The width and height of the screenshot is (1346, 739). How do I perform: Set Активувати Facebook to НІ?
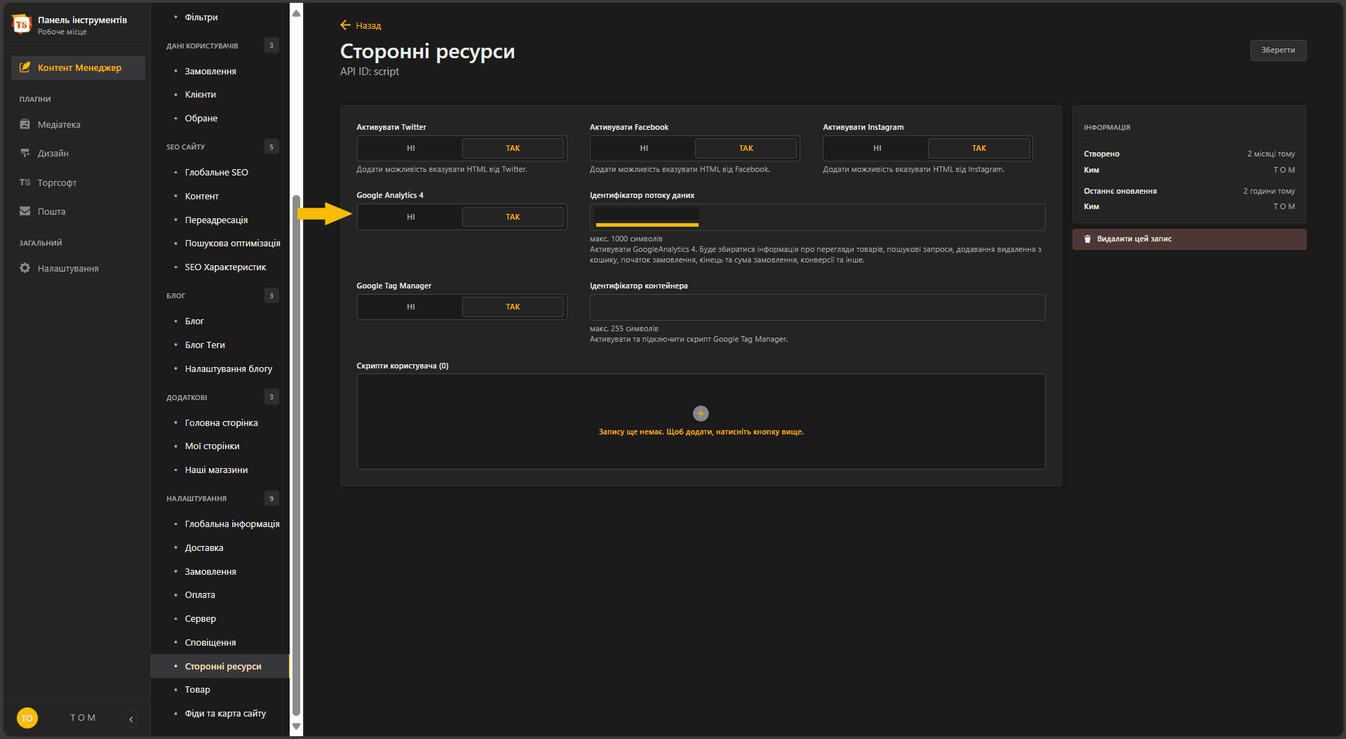[x=643, y=148]
